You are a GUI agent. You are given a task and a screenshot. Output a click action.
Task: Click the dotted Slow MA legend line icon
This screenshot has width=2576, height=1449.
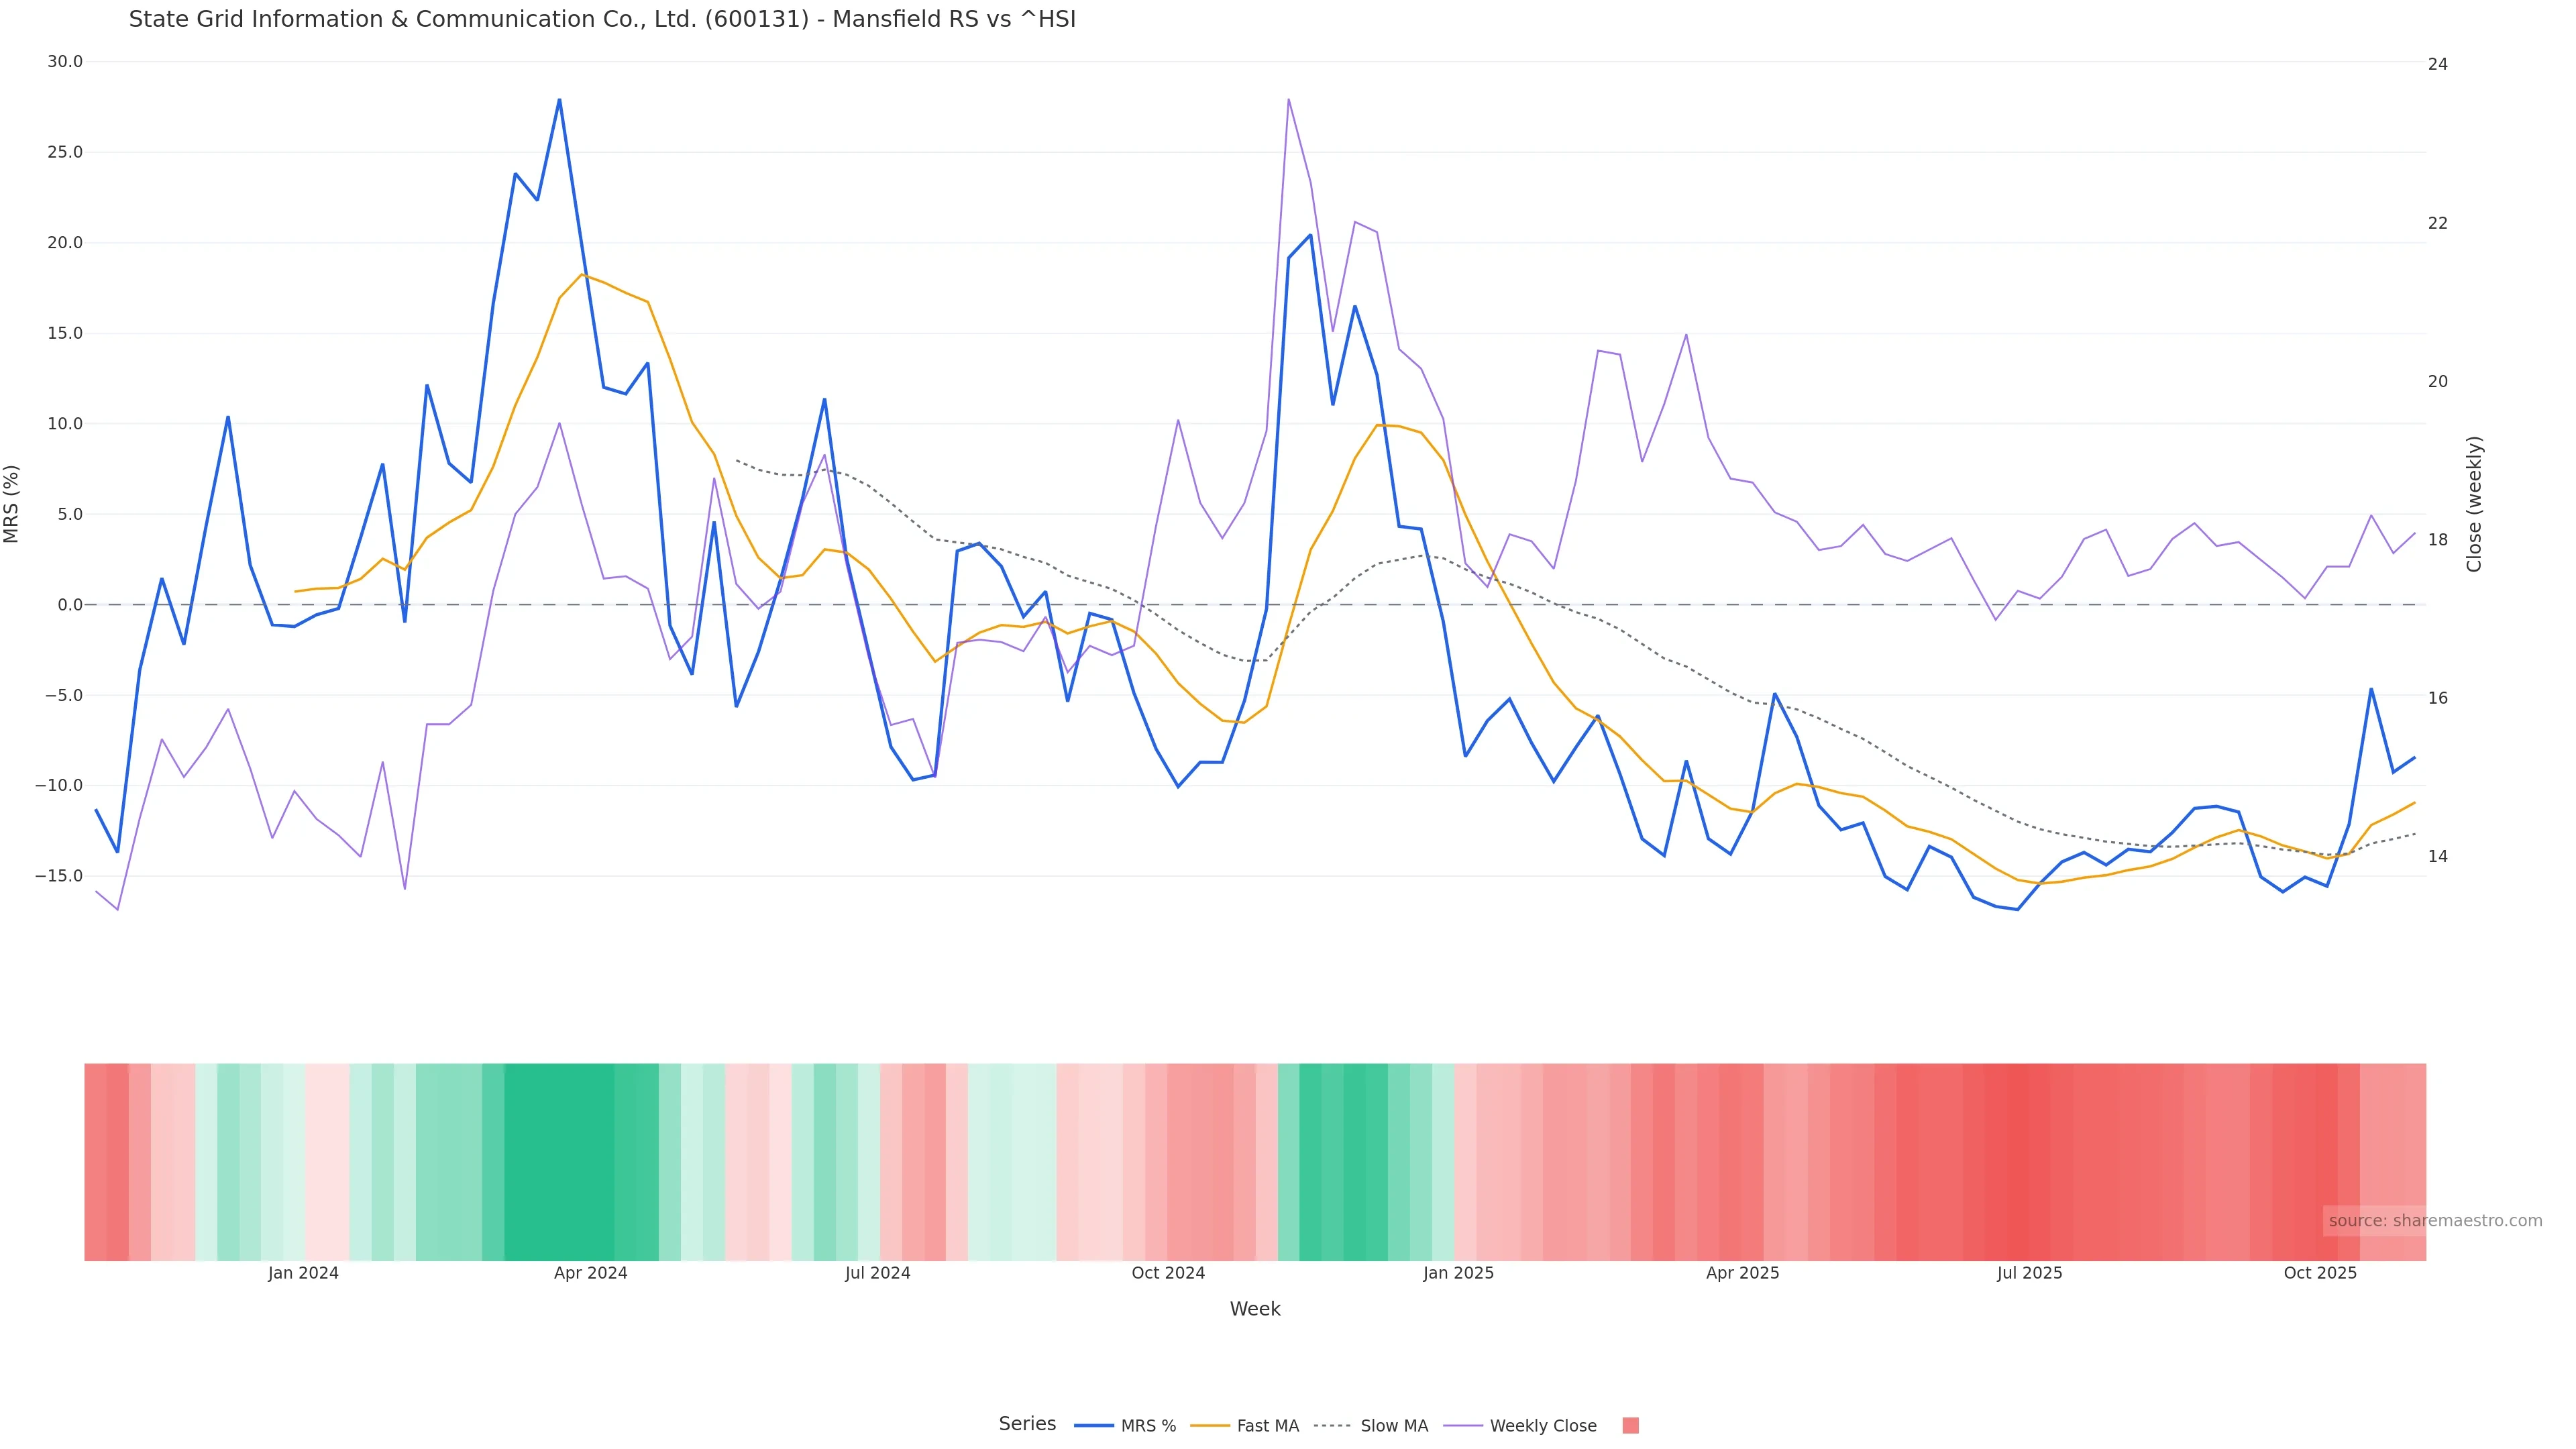(x=1332, y=1426)
